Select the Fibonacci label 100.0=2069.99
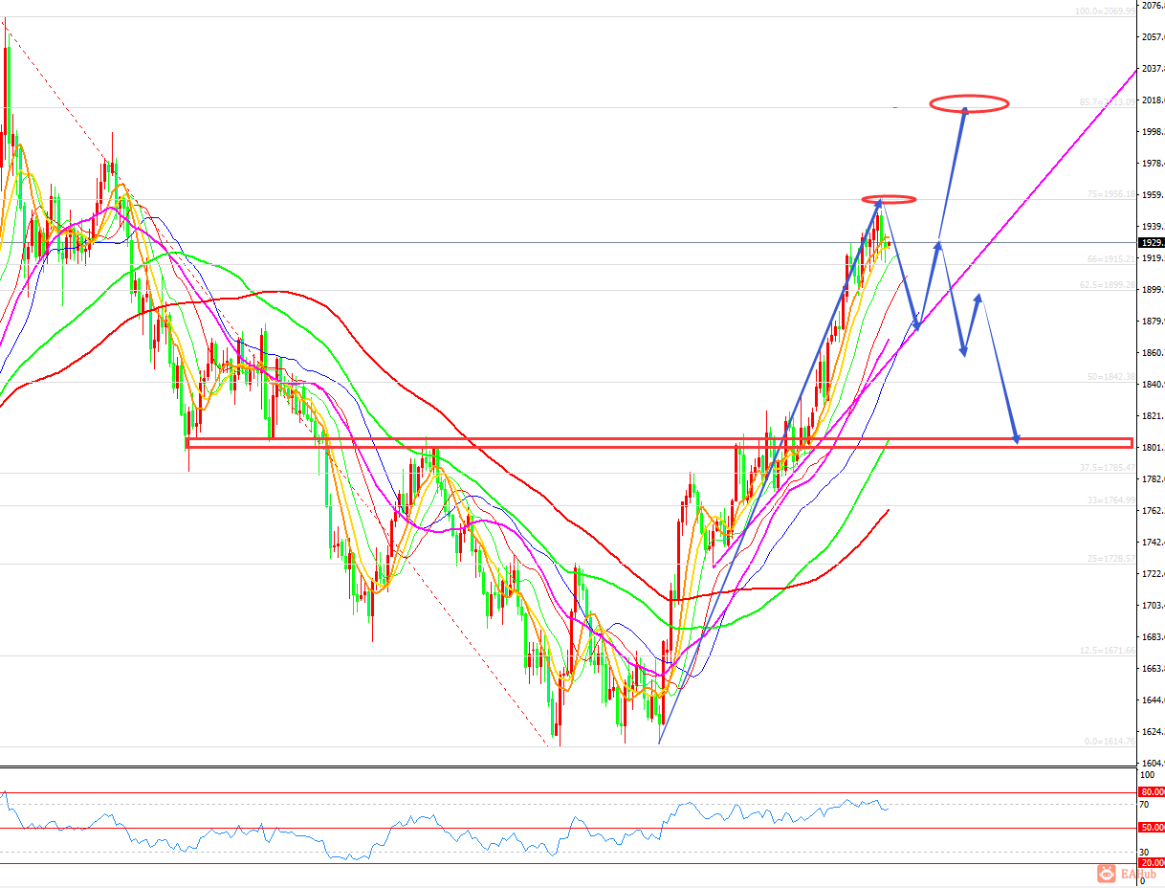This screenshot has width=1165, height=888. click(x=1107, y=12)
